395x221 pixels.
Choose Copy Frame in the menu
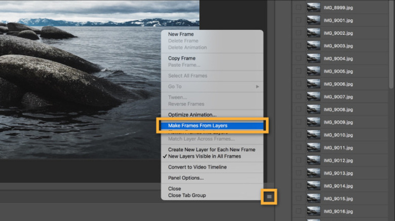(181, 59)
